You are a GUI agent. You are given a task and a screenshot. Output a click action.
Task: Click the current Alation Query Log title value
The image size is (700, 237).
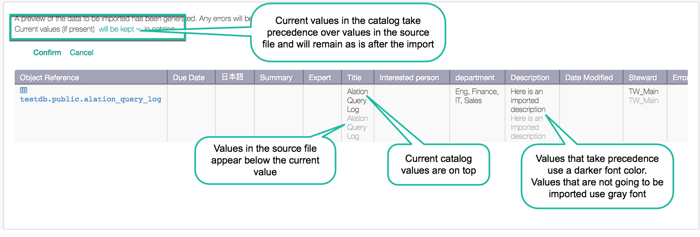click(x=357, y=101)
